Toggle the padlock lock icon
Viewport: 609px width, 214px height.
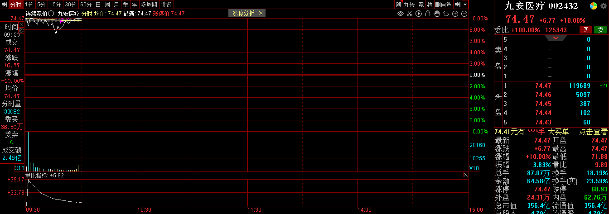(x=428, y=14)
